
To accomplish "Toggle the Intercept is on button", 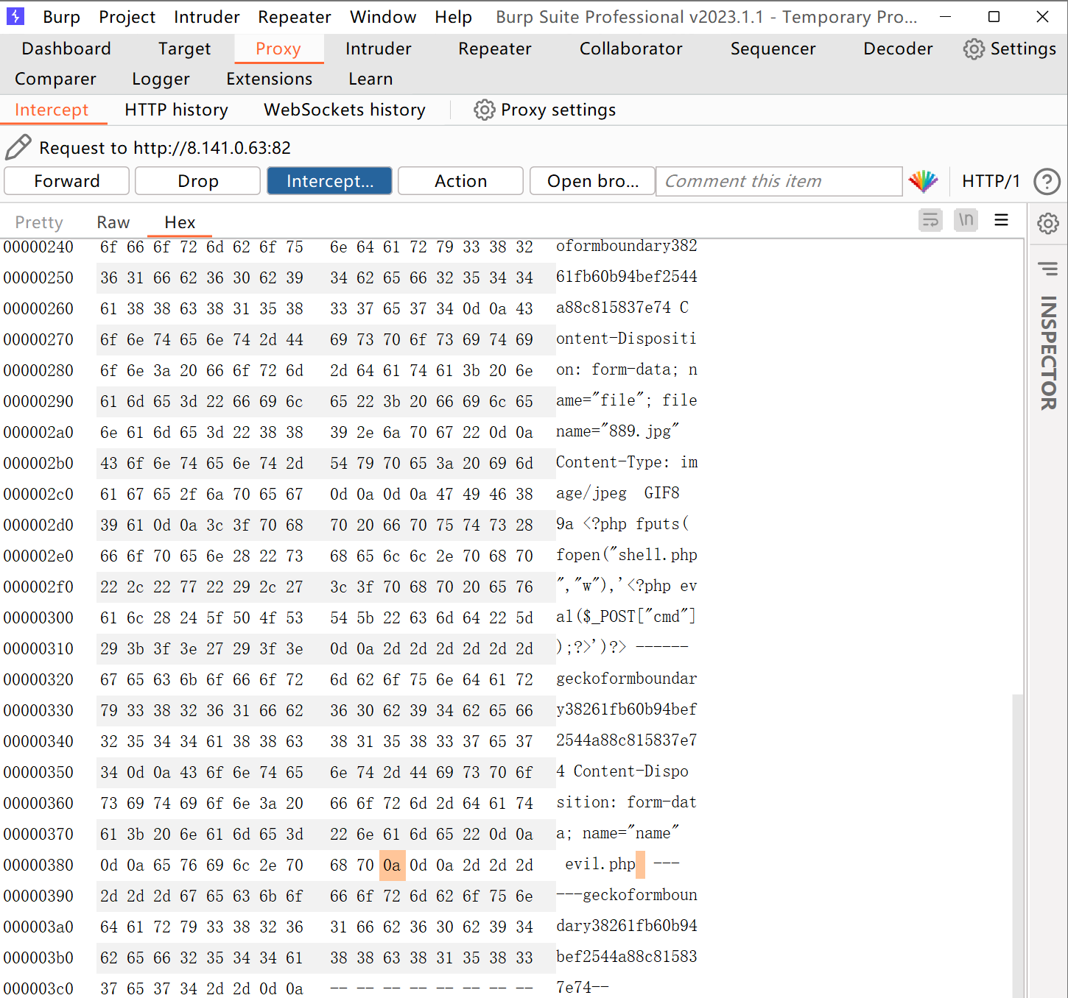I will pos(329,181).
